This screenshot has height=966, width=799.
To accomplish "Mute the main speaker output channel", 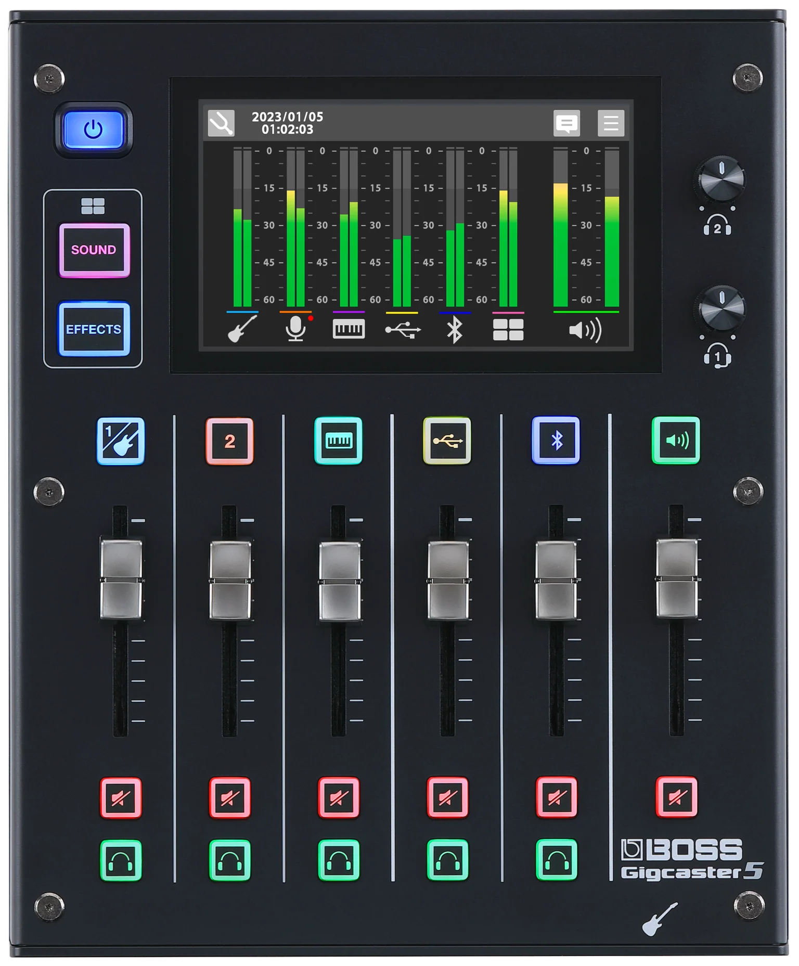I will click(x=676, y=797).
